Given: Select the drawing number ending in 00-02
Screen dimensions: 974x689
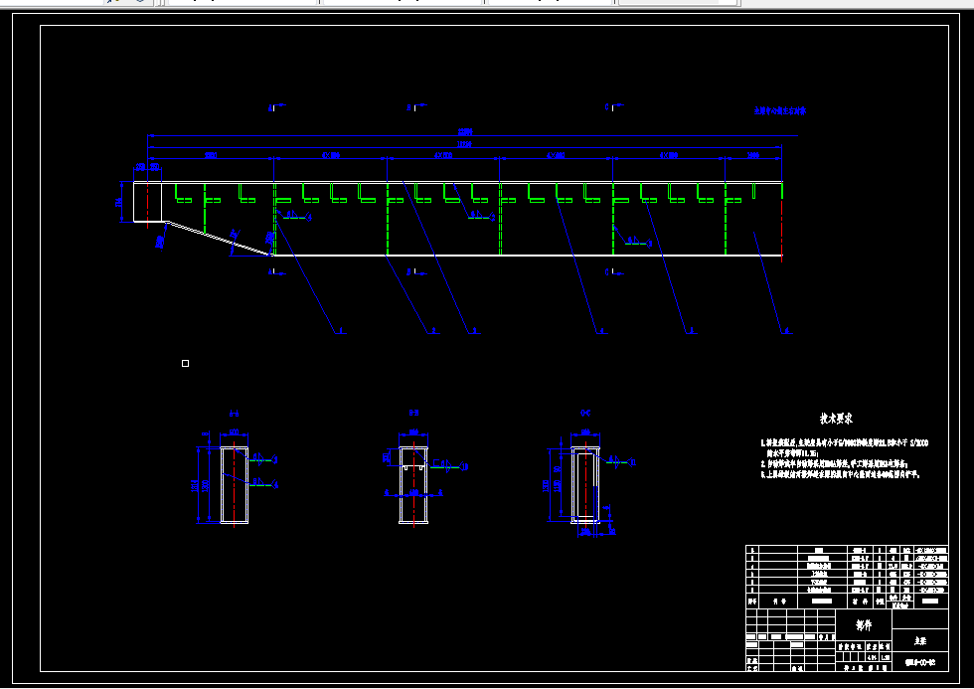Looking at the screenshot, I should click(920, 662).
